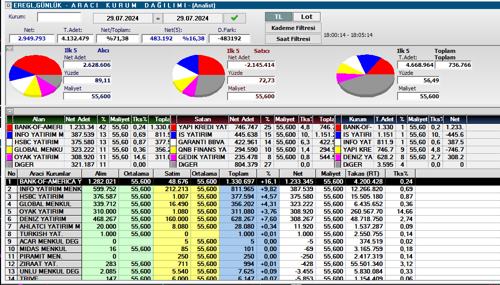The image size is (500, 285).
Task: Click the T.Adet value 4.132.479
Action: tap(75, 38)
